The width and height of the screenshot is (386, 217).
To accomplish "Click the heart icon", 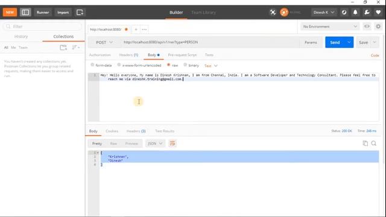I will [x=378, y=12].
